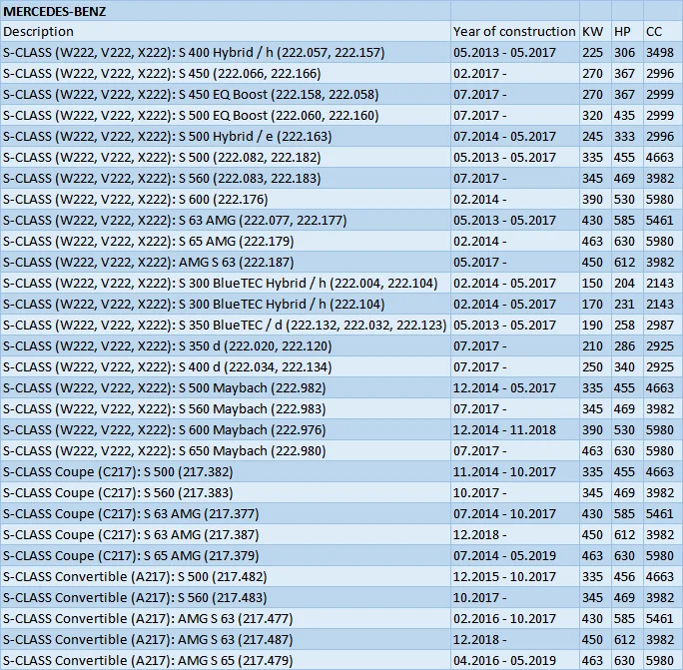Select the HP value 456 cell
This screenshot has width=683, height=670.
click(627, 577)
